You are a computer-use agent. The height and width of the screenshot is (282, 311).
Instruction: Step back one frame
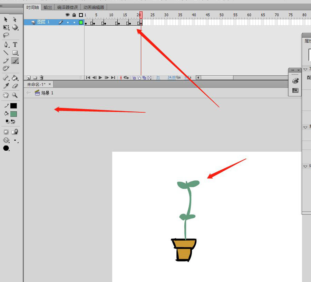tap(95, 78)
